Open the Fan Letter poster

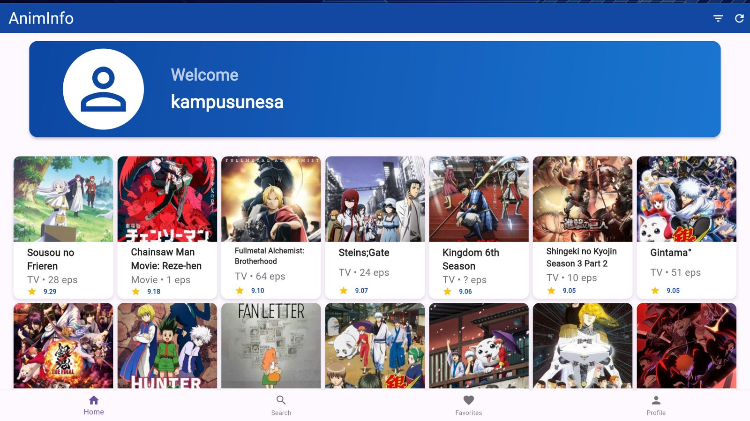(x=271, y=346)
